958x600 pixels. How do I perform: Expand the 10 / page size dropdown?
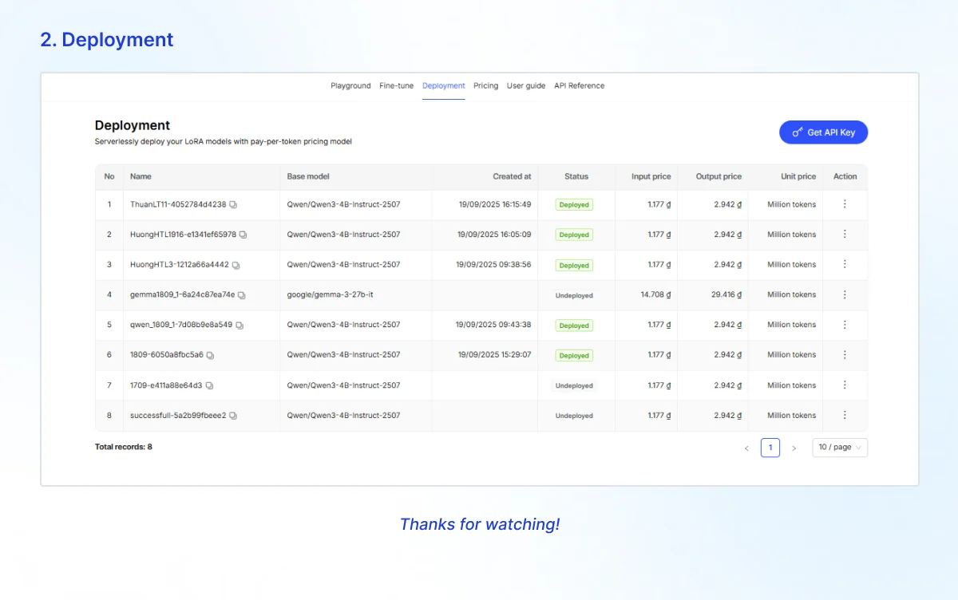tap(839, 448)
